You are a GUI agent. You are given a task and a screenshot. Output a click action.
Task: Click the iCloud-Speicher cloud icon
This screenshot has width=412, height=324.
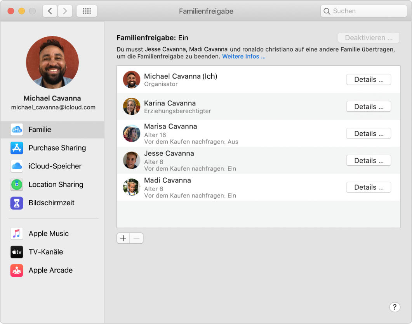tap(17, 166)
